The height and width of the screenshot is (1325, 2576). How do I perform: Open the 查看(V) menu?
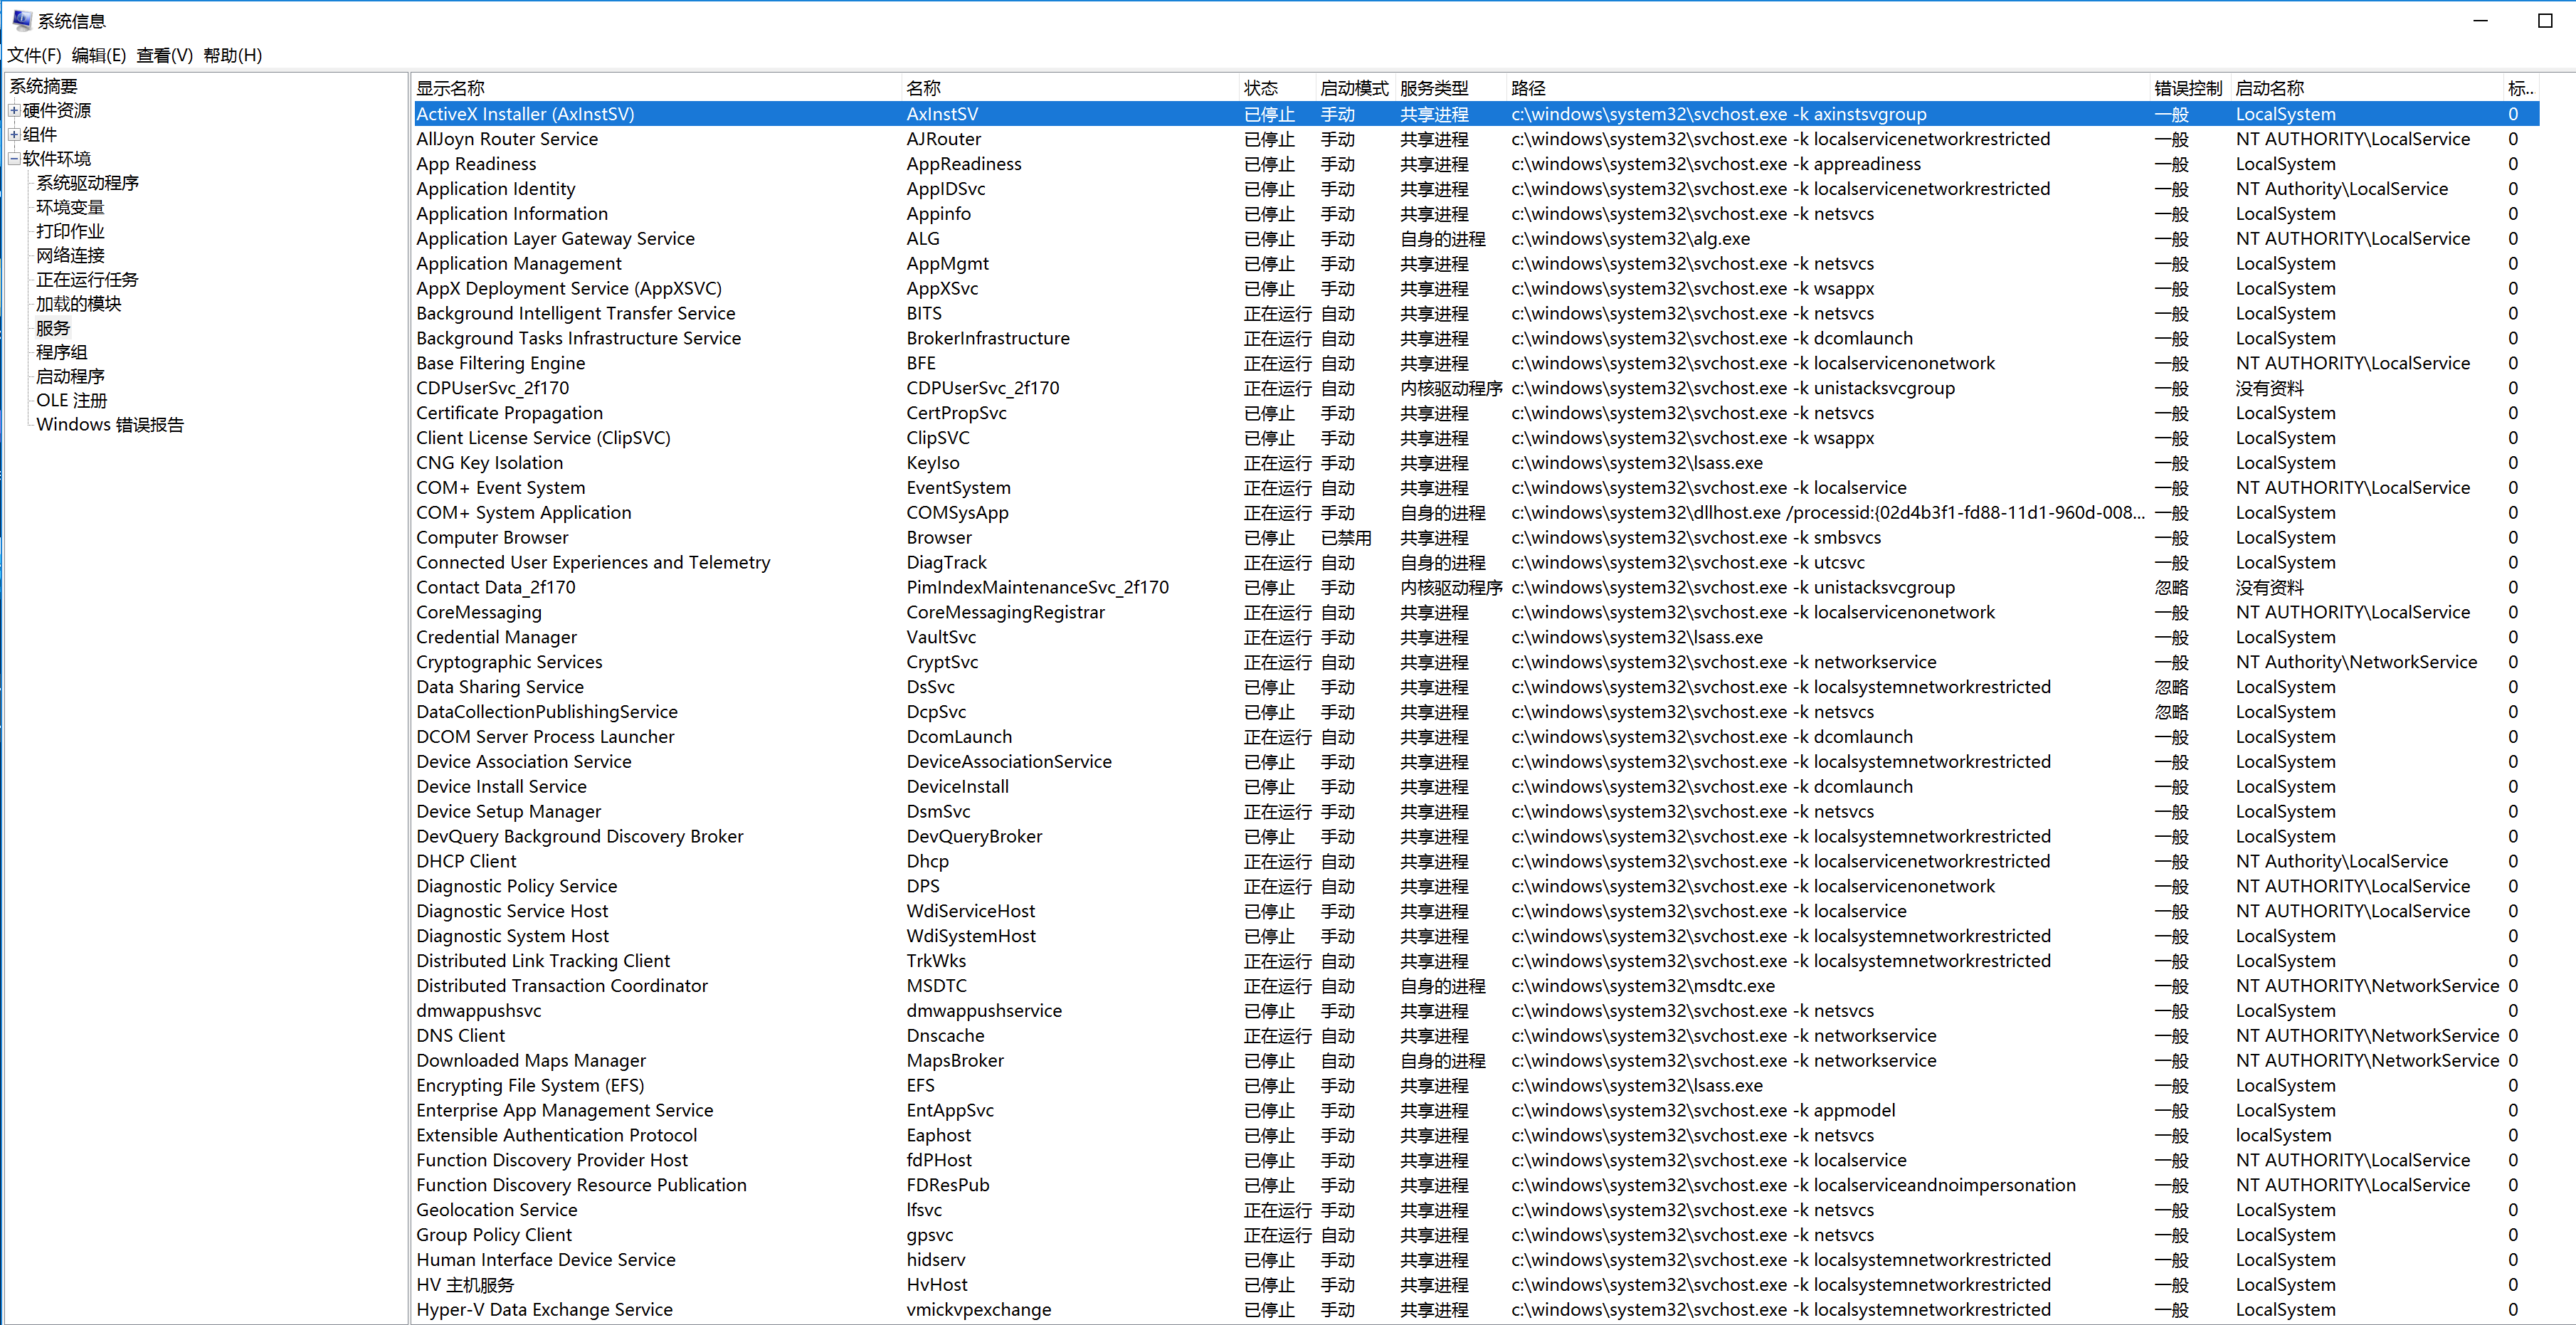click(164, 55)
